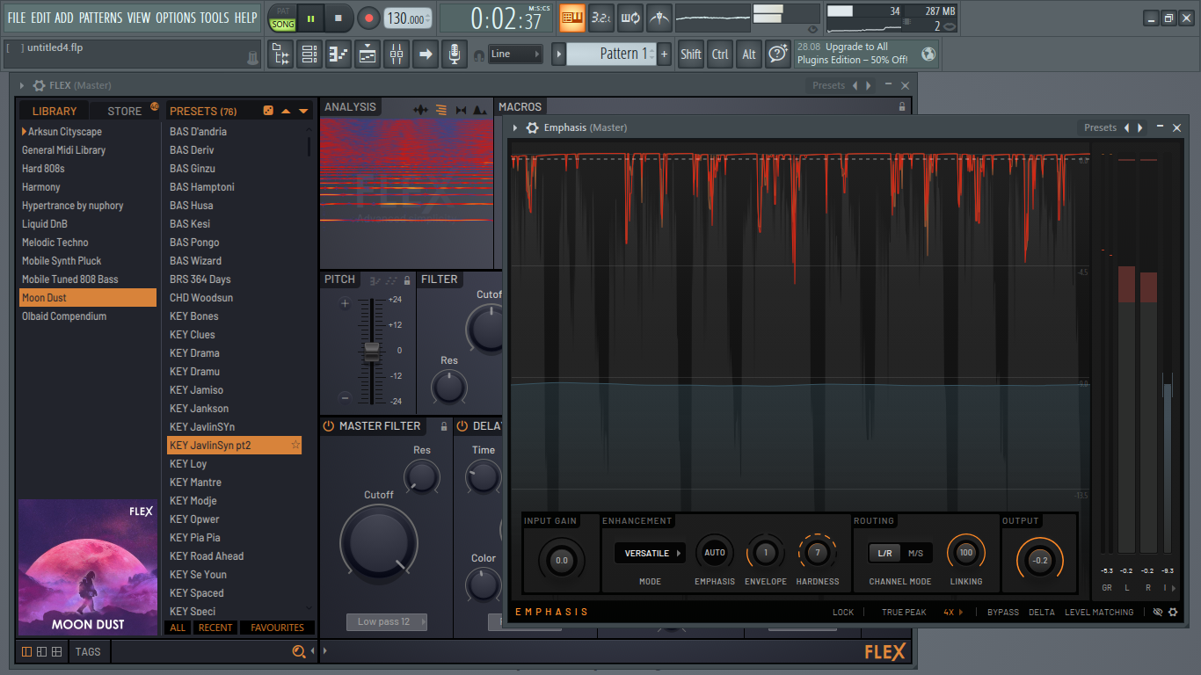1201x675 pixels.
Task: Click the Alt modifier button
Action: (749, 54)
